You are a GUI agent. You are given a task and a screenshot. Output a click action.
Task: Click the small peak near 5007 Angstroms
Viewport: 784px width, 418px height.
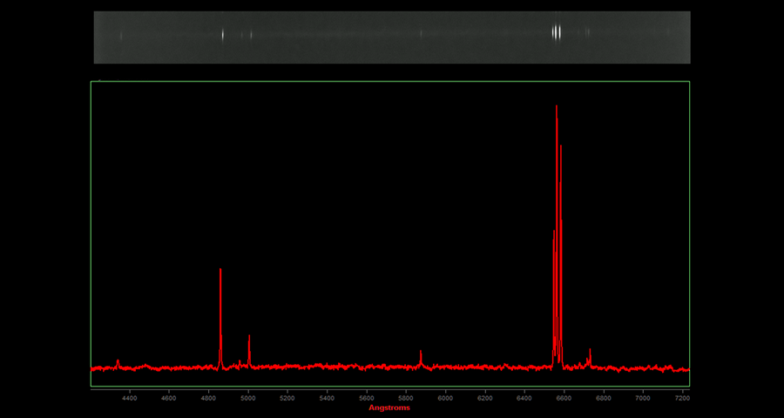coord(249,338)
